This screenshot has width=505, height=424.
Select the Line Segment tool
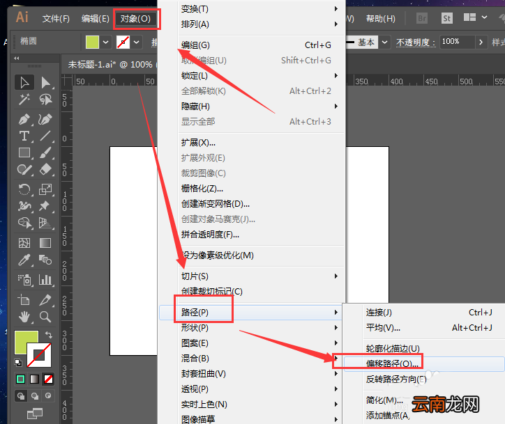45,136
